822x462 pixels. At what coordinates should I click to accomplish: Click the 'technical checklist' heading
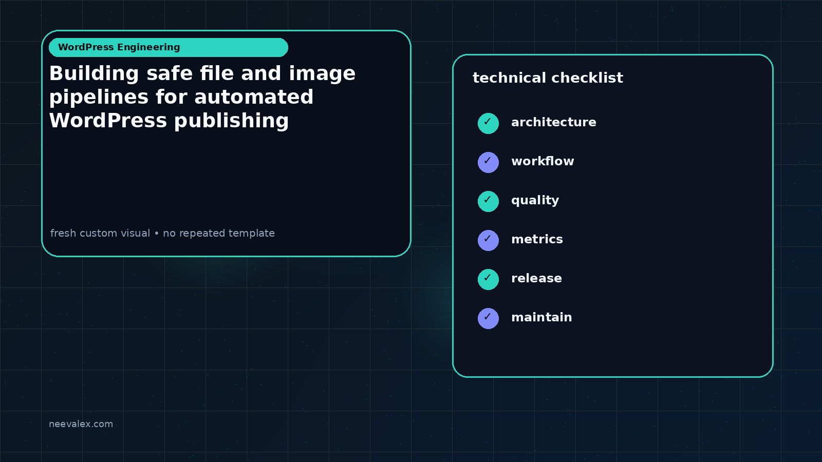coord(548,78)
